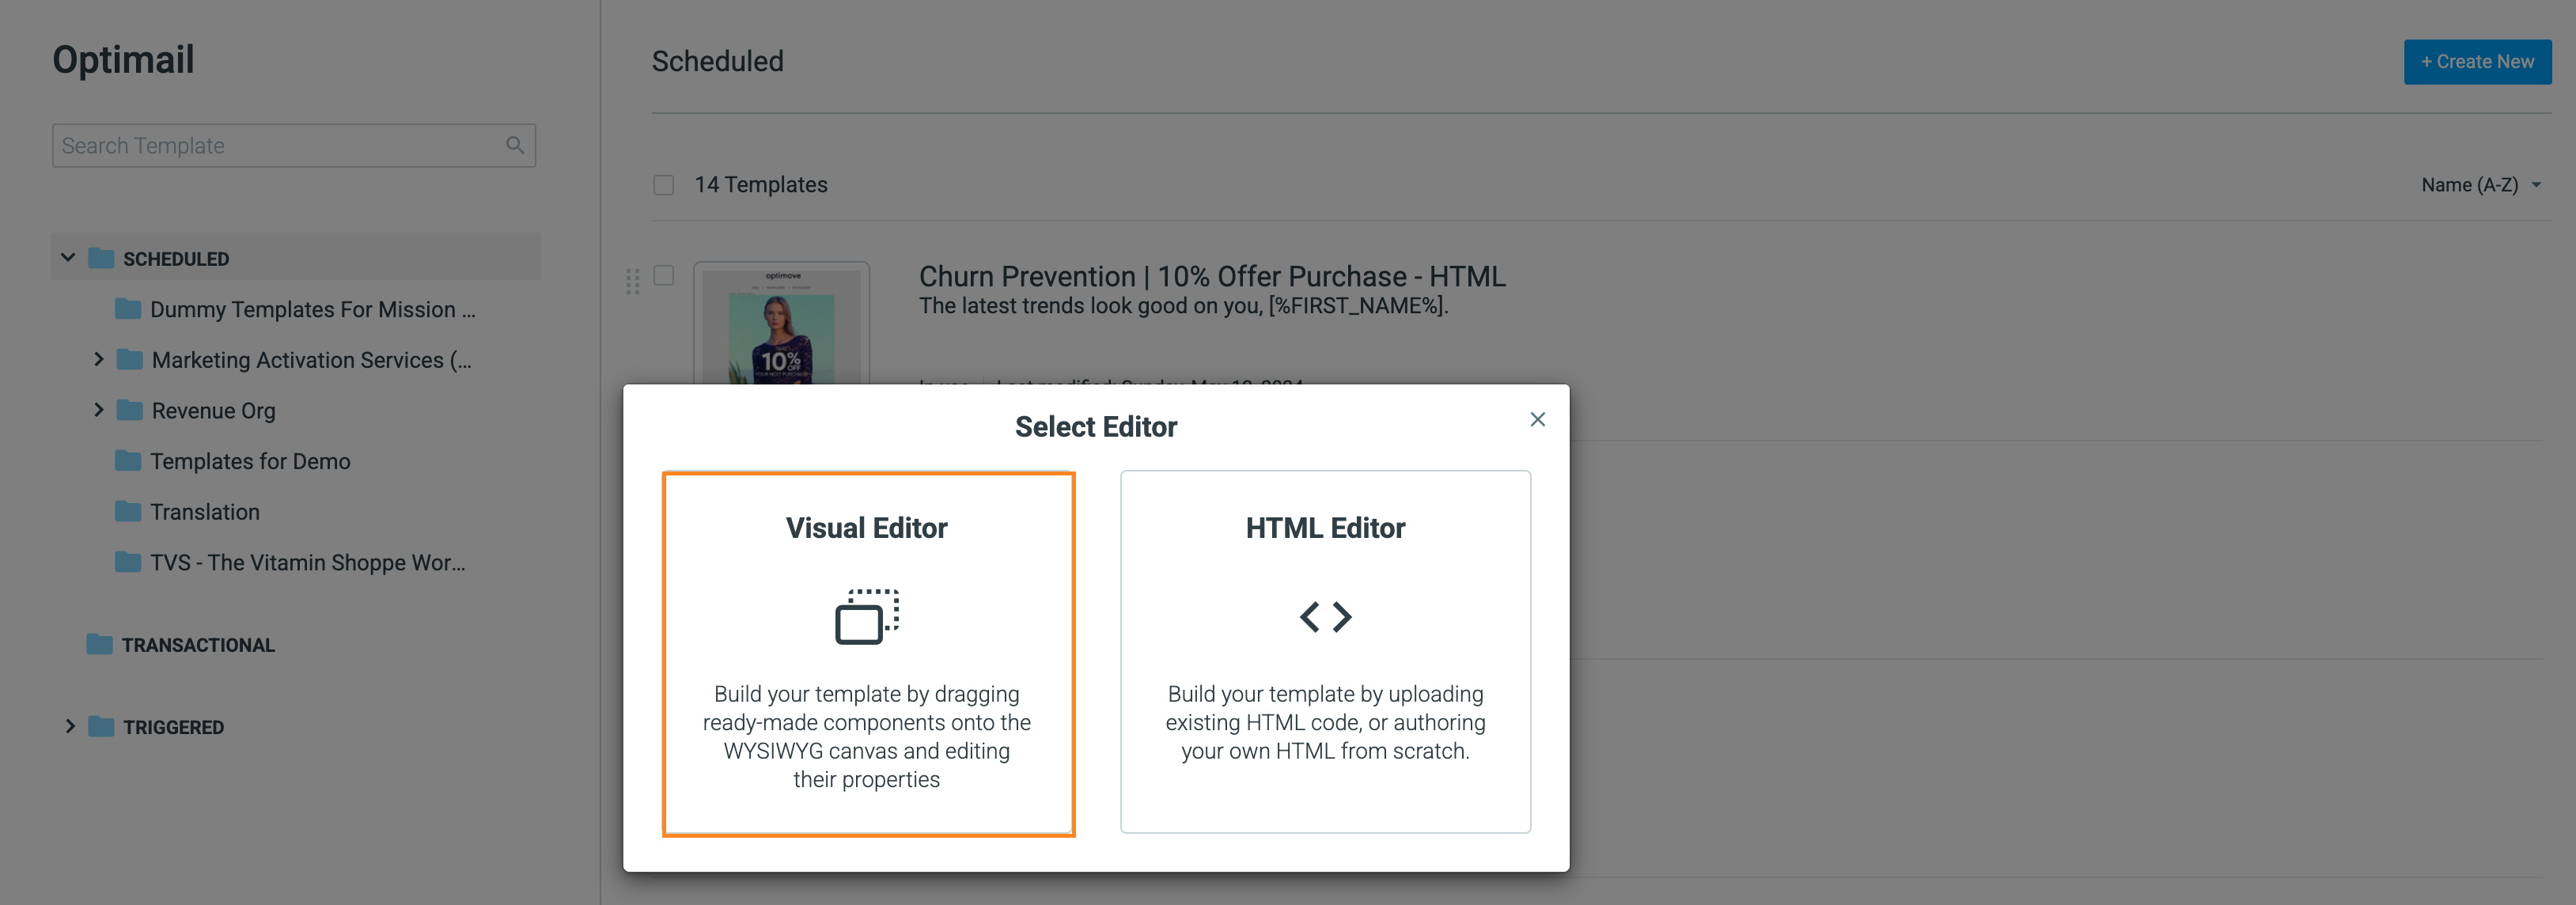Screen dimensions: 2576x905
Task: Click the Create New button
Action: 2476,62
